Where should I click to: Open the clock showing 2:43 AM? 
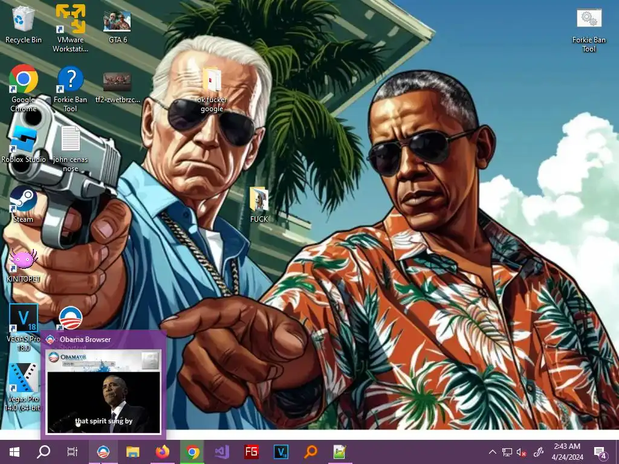(567, 452)
